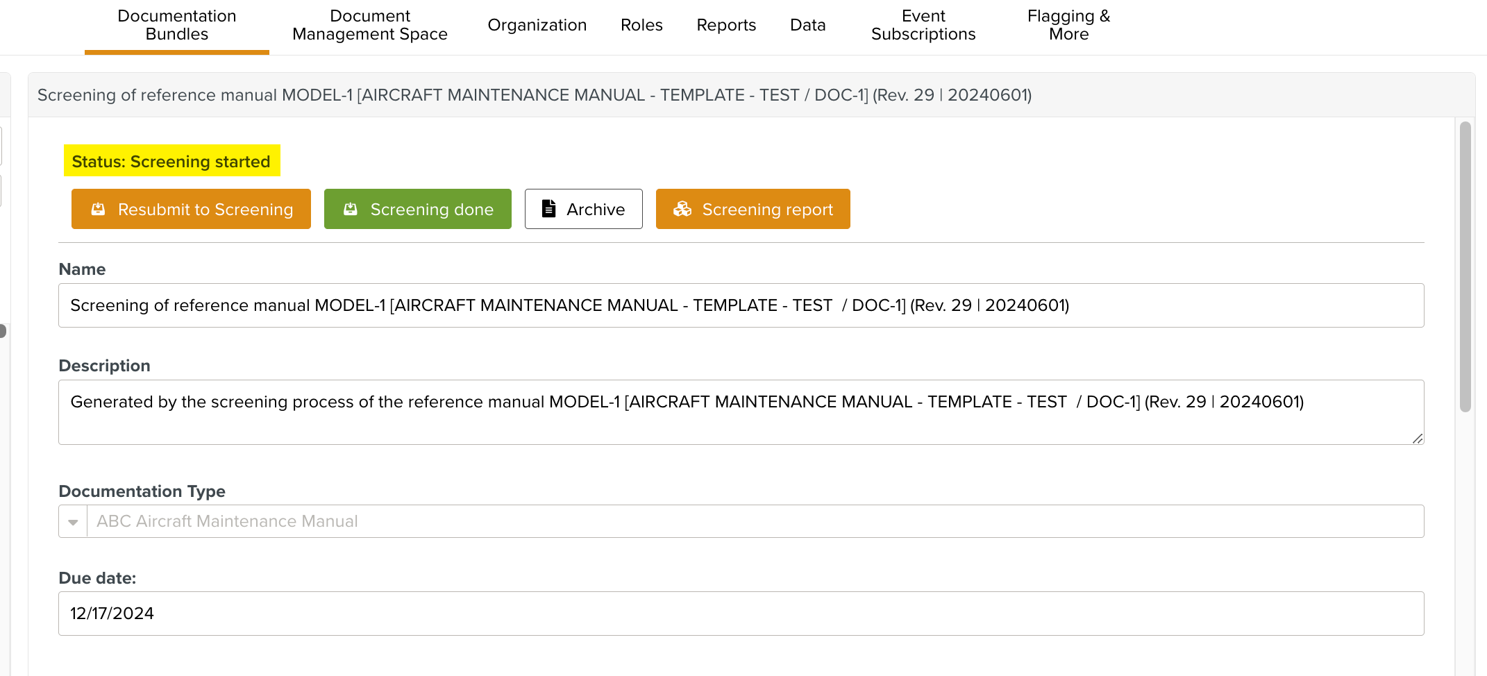
Task: Navigate to Event Subscriptions tab
Action: [923, 25]
